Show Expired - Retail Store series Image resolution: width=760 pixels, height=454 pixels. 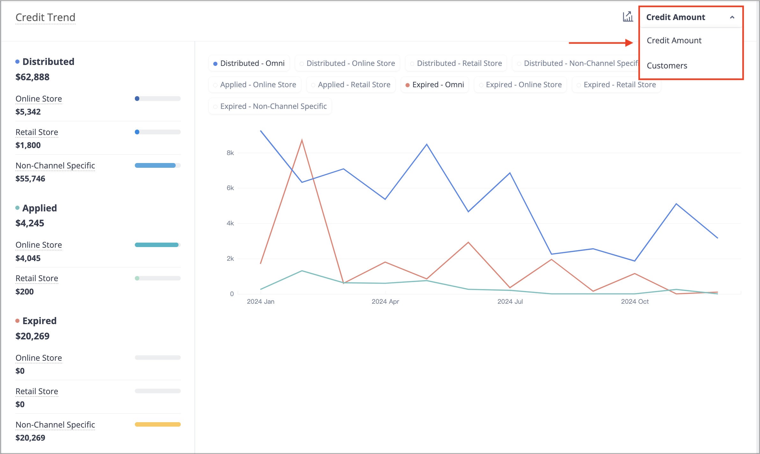[616, 85]
